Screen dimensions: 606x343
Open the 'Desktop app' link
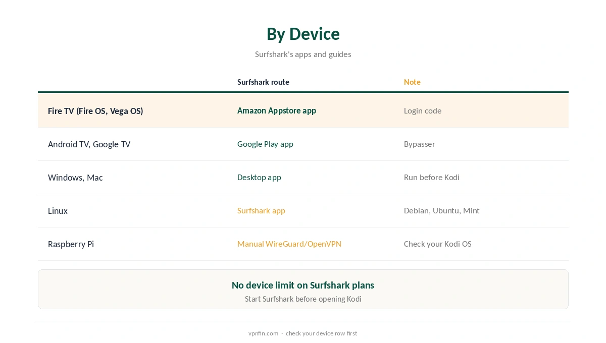coord(259,177)
